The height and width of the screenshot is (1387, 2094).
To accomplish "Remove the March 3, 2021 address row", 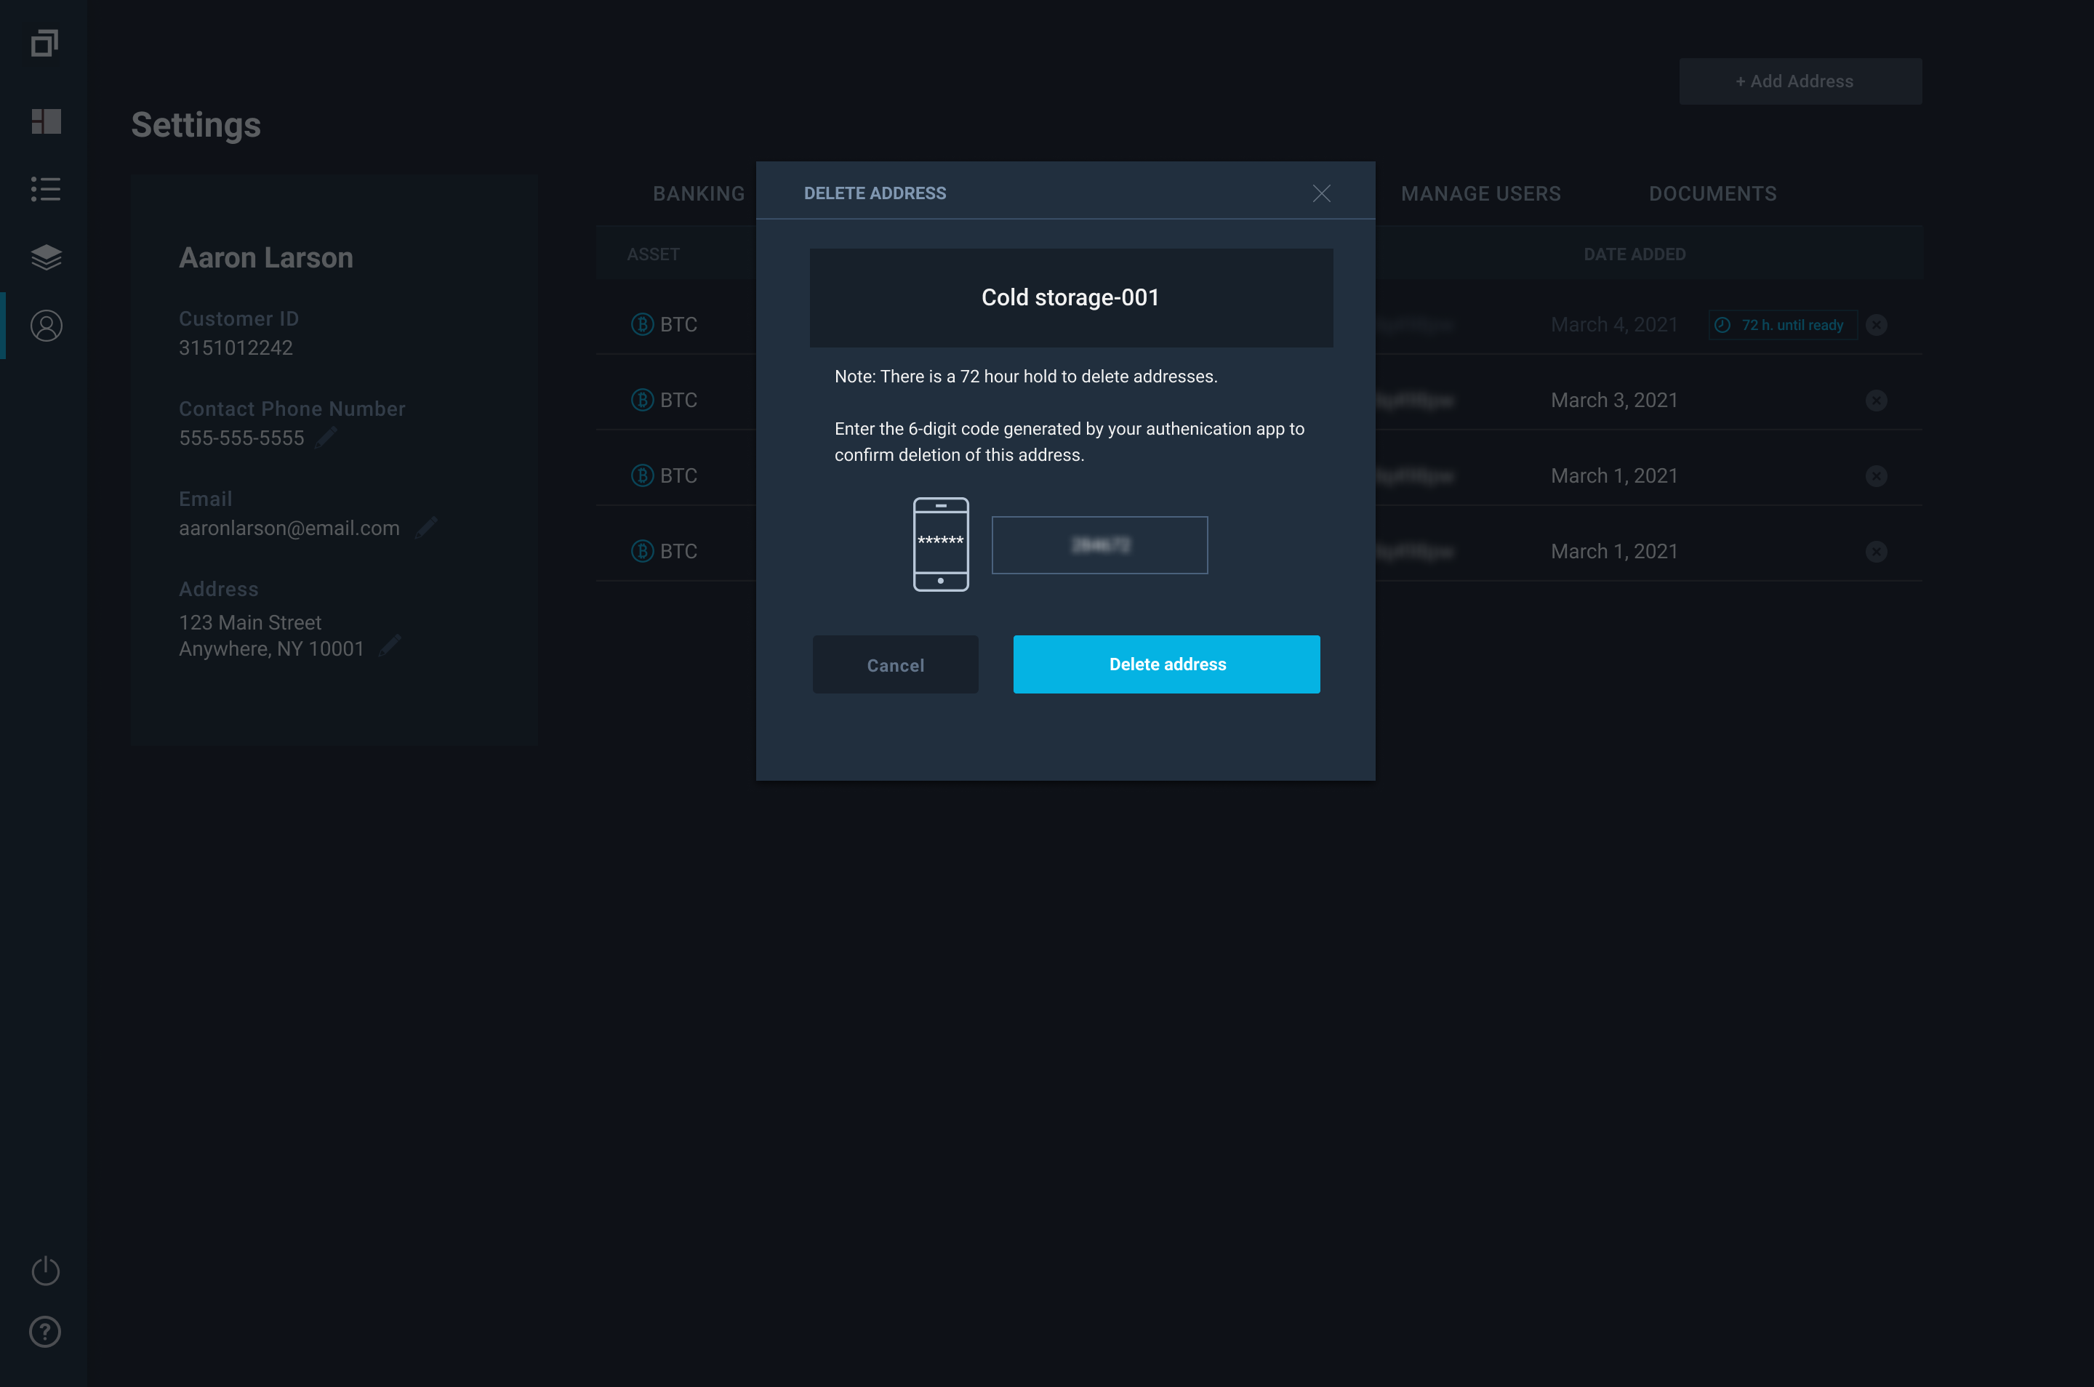I will [1877, 401].
